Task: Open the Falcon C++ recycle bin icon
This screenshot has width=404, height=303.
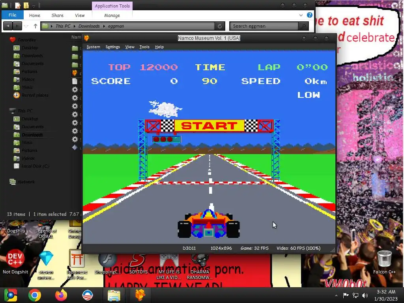Action: (x=384, y=262)
